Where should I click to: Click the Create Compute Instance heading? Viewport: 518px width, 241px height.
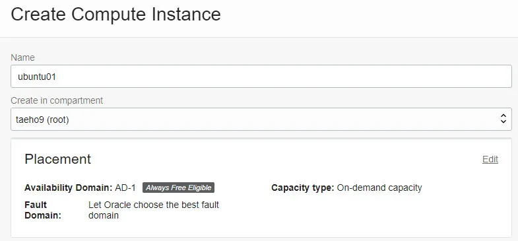tap(116, 15)
